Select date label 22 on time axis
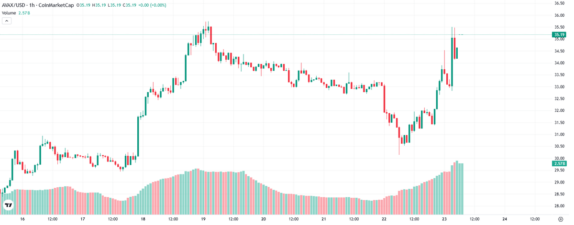 (x=384, y=219)
